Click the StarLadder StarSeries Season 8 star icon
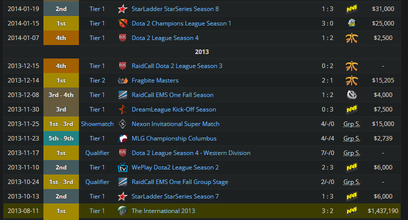The height and width of the screenshot is (220, 408). pos(122,9)
